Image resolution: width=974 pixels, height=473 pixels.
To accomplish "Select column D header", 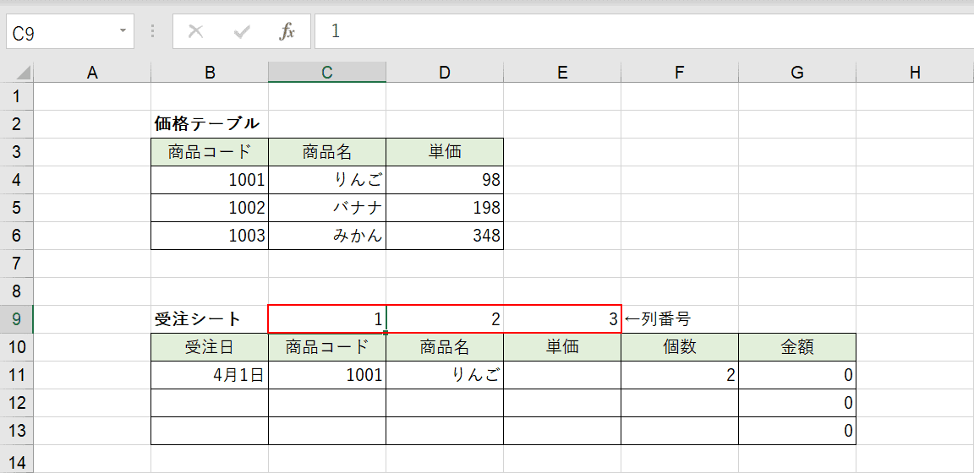I will pos(445,73).
